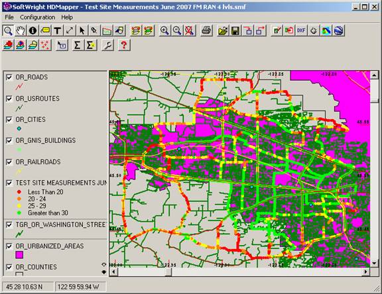
Task: Open settings with wrench icon
Action: (x=107, y=45)
